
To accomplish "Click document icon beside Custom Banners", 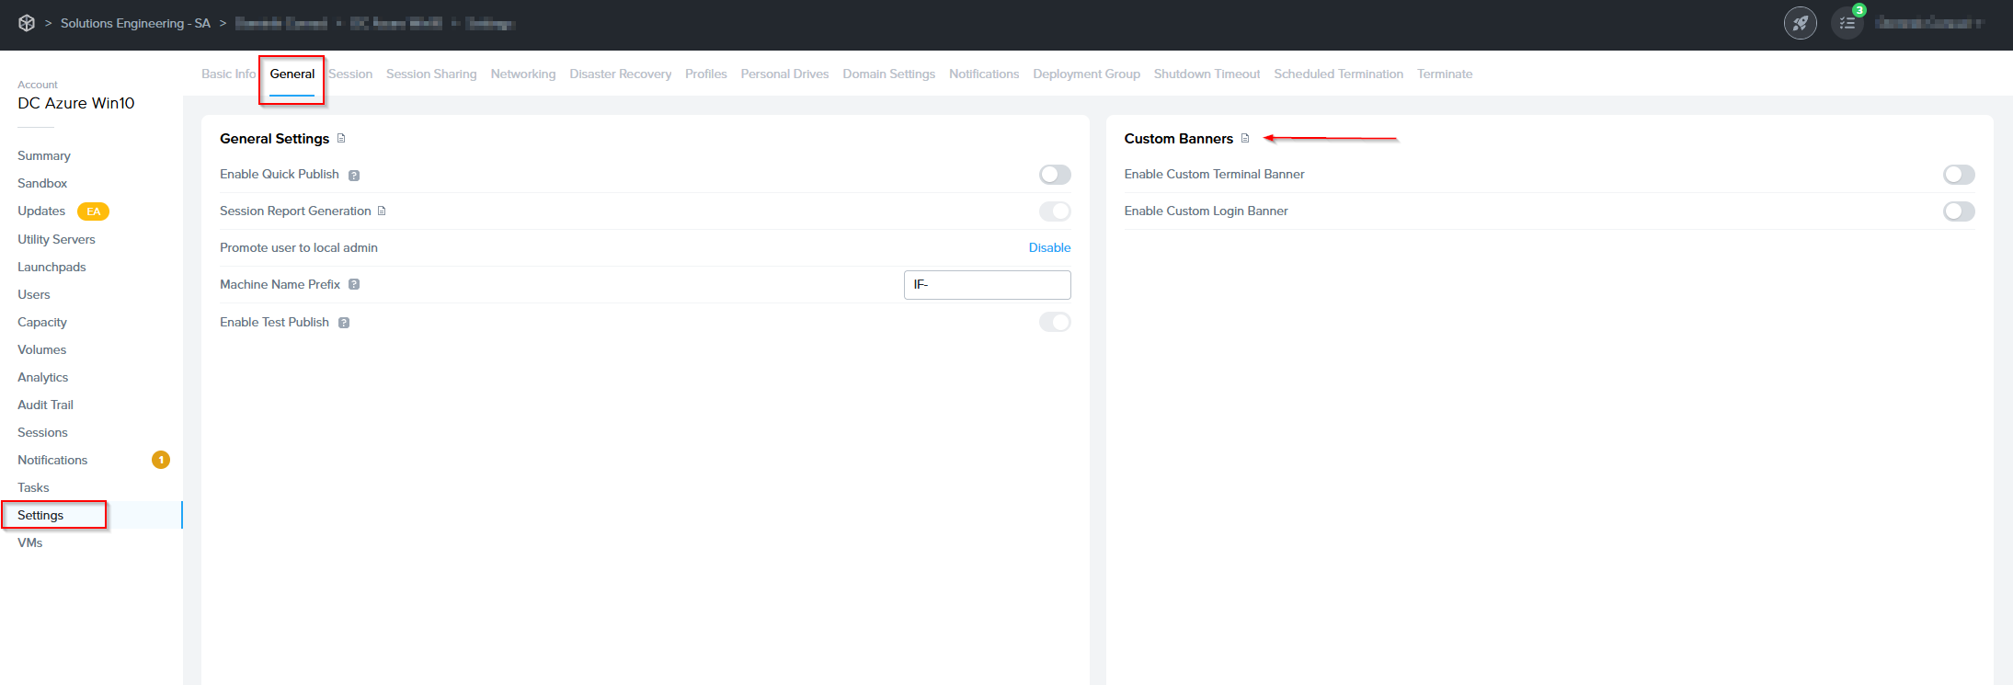I will click(1245, 139).
